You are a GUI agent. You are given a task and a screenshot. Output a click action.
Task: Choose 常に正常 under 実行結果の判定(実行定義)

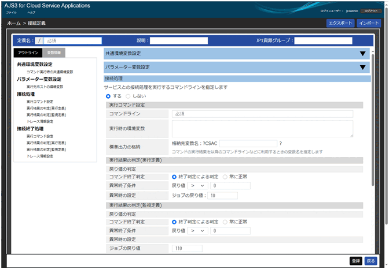coord(225,177)
